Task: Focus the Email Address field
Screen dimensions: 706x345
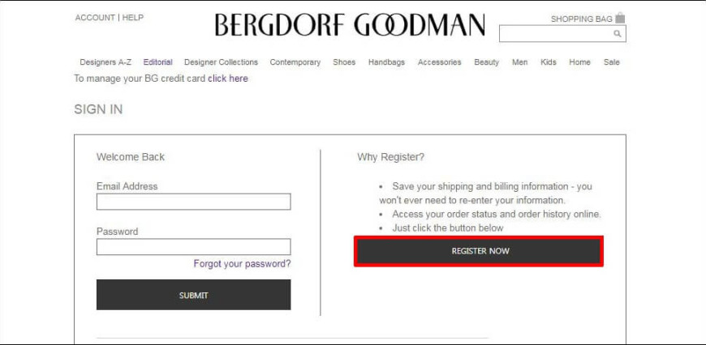Action: (194, 202)
